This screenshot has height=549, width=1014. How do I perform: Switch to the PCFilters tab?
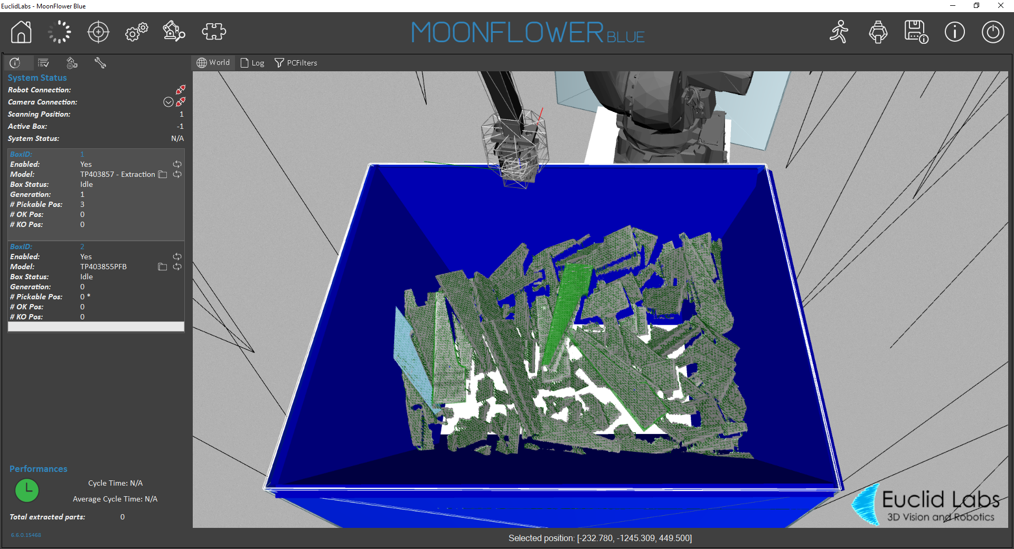296,63
